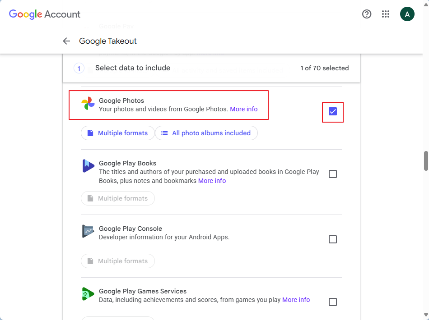The height and width of the screenshot is (320, 429).
Task: Click Multiple formats under Google Play Books
Action: click(118, 198)
